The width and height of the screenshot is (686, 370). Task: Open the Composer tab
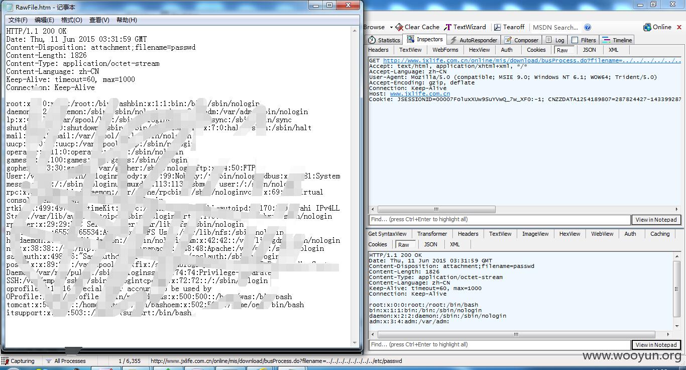pos(521,40)
